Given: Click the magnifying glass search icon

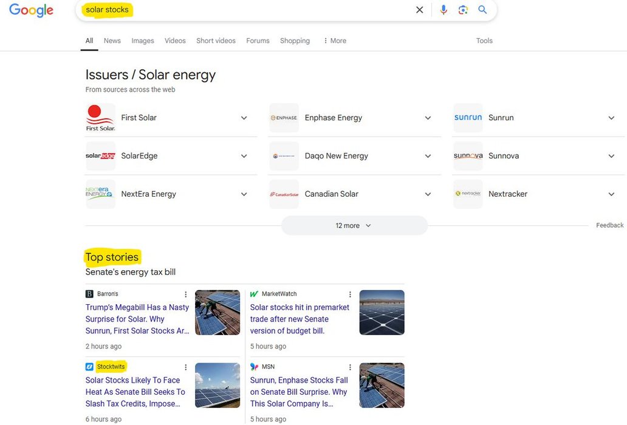Looking at the screenshot, I should tap(482, 10).
